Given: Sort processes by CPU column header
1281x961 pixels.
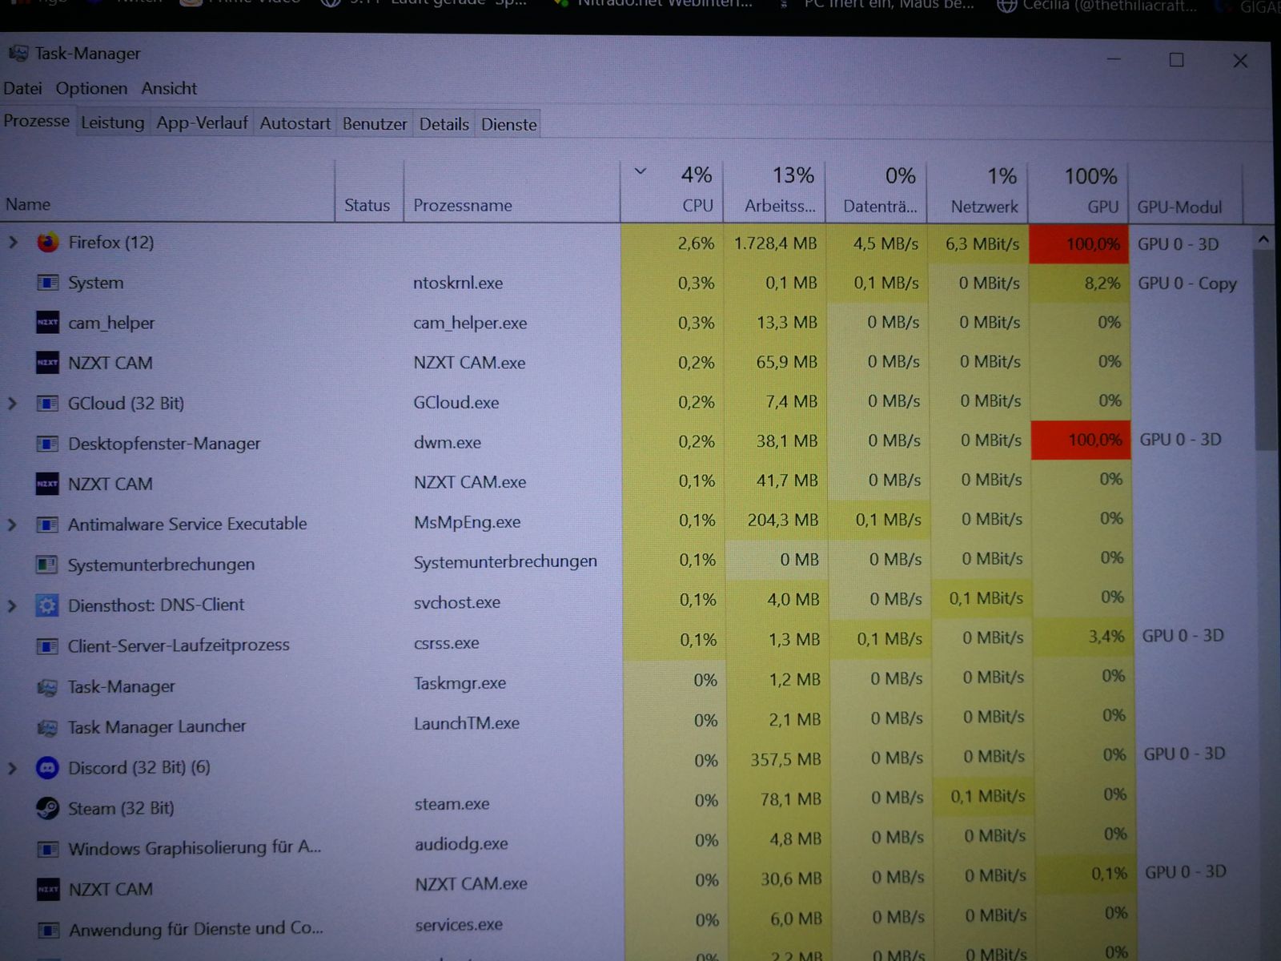Looking at the screenshot, I should [x=672, y=191].
